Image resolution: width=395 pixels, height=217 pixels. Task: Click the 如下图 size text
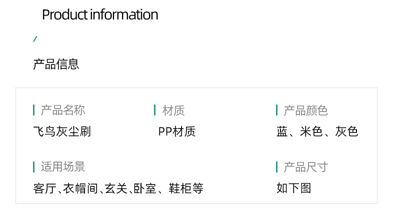(294, 188)
